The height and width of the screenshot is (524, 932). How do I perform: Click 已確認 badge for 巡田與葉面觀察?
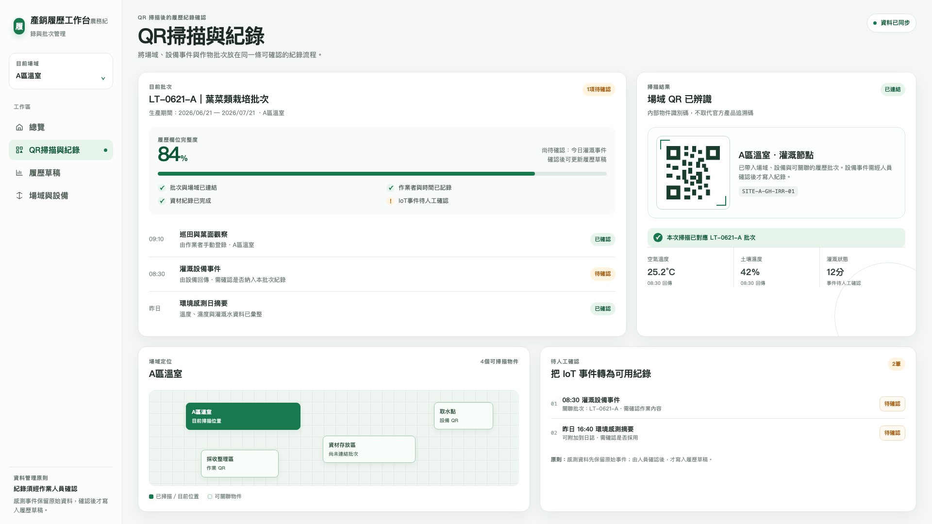[602, 239]
